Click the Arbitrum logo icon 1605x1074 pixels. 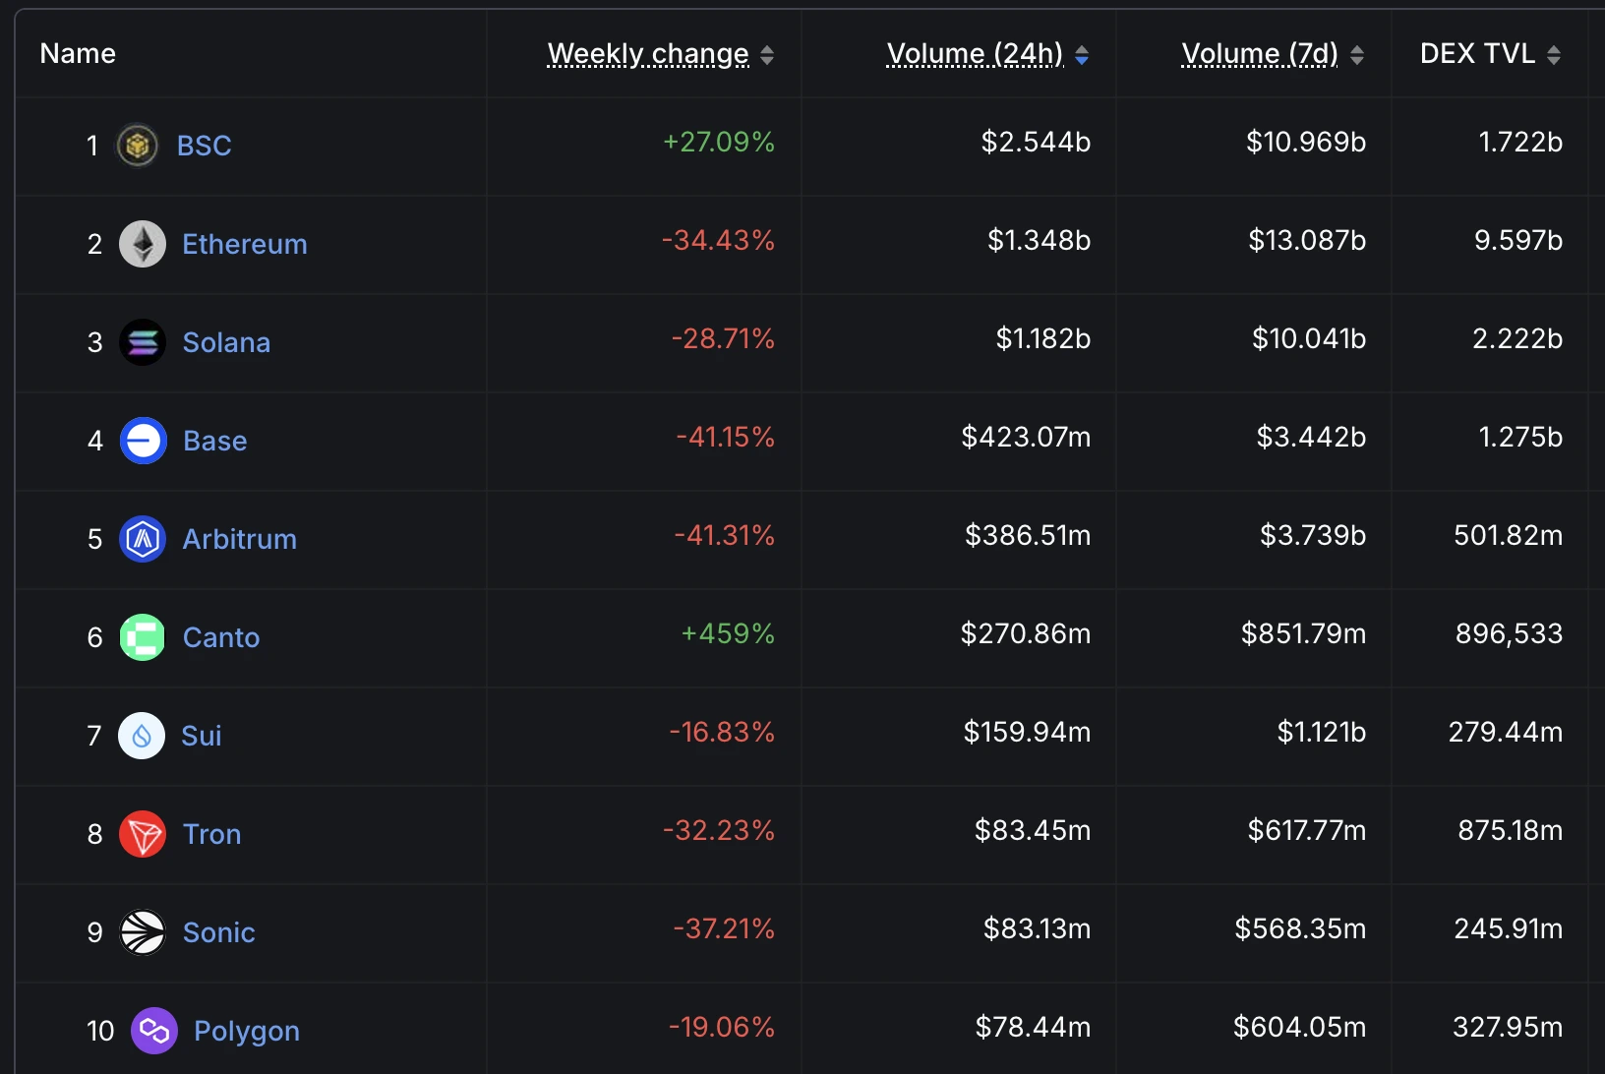click(143, 539)
